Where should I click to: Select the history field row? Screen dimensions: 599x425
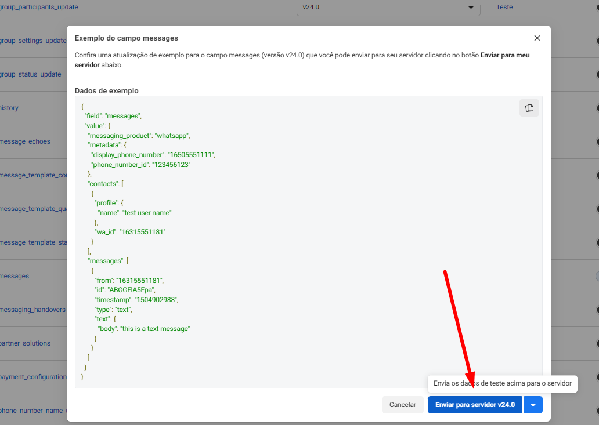pyautogui.click(x=9, y=108)
